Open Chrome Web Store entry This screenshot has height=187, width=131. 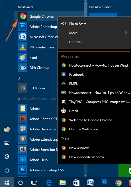[x=94, y=129]
